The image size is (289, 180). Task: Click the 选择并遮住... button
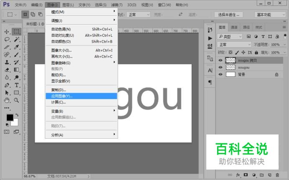tap(228, 15)
